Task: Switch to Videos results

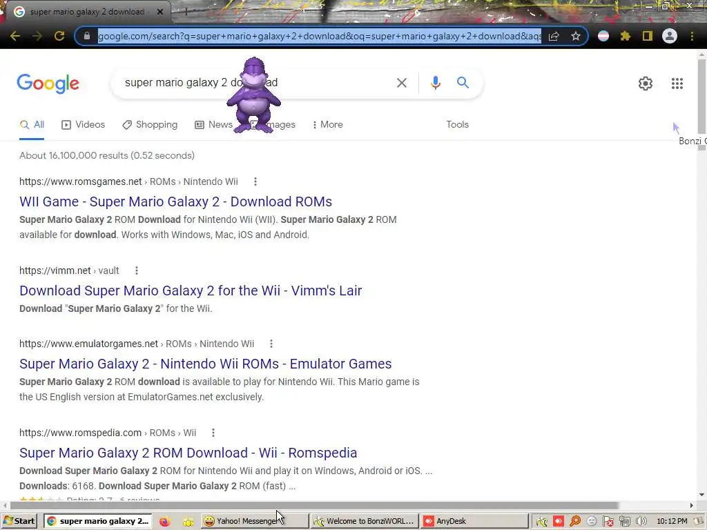Action: coord(84,125)
